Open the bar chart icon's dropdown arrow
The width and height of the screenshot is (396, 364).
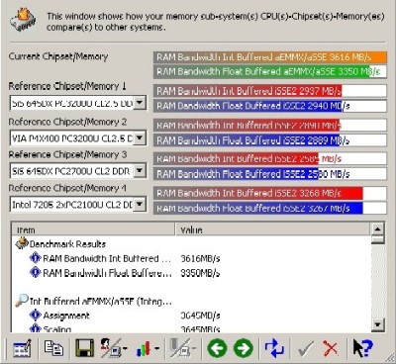coord(156,349)
